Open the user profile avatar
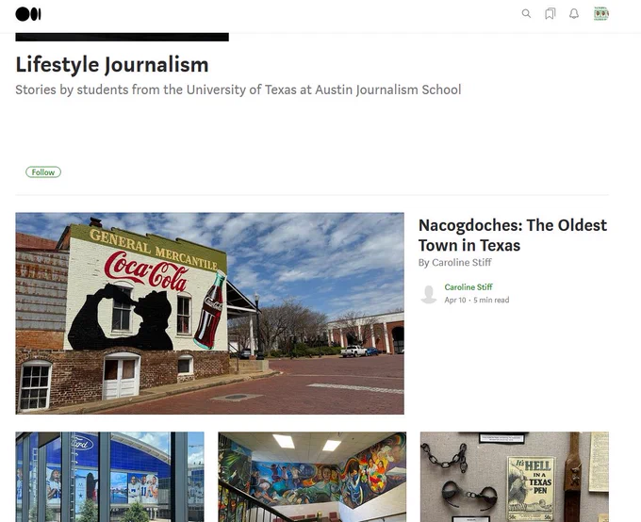Image resolution: width=641 pixels, height=522 pixels. [x=601, y=13]
